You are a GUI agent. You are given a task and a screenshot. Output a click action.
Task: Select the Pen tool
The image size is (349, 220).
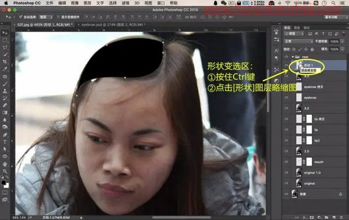tap(4, 134)
